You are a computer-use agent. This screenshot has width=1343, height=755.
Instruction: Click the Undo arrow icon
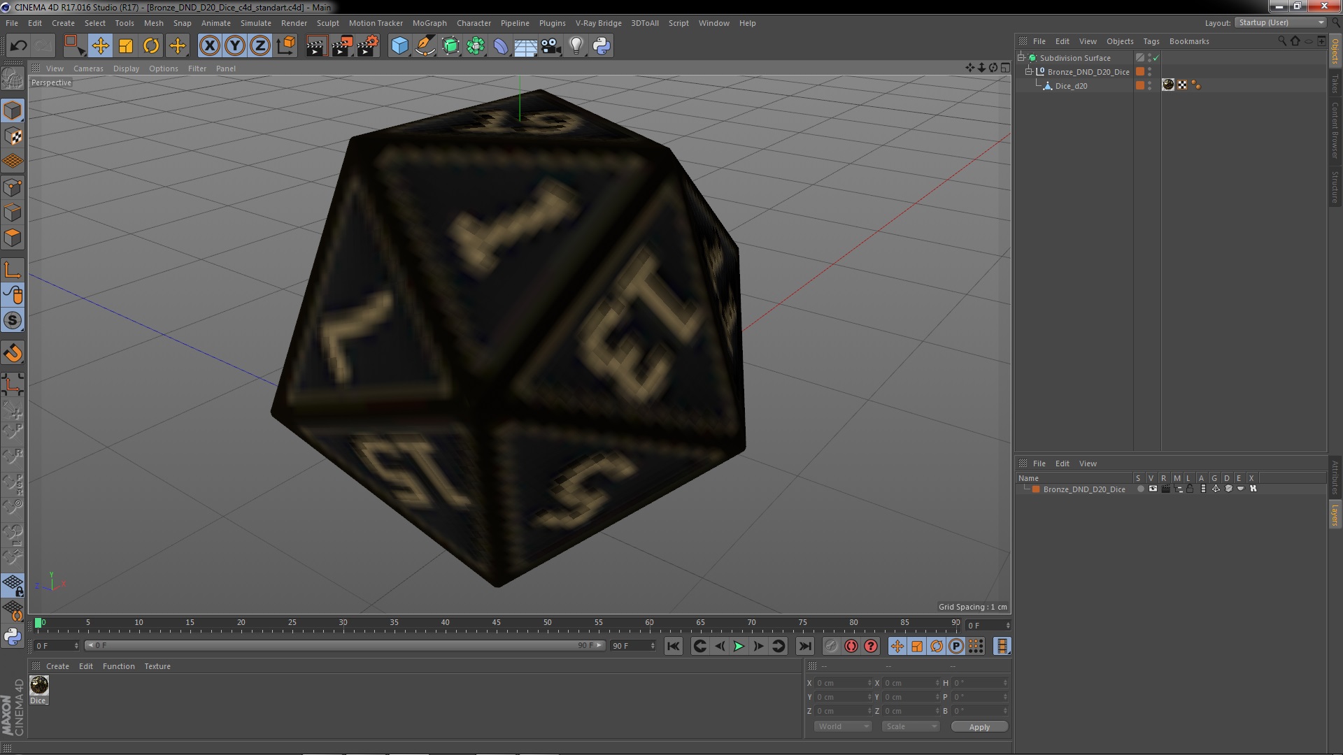(x=18, y=46)
